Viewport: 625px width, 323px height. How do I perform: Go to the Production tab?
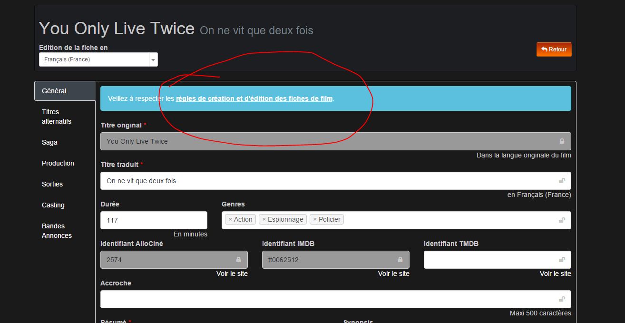(x=65, y=163)
